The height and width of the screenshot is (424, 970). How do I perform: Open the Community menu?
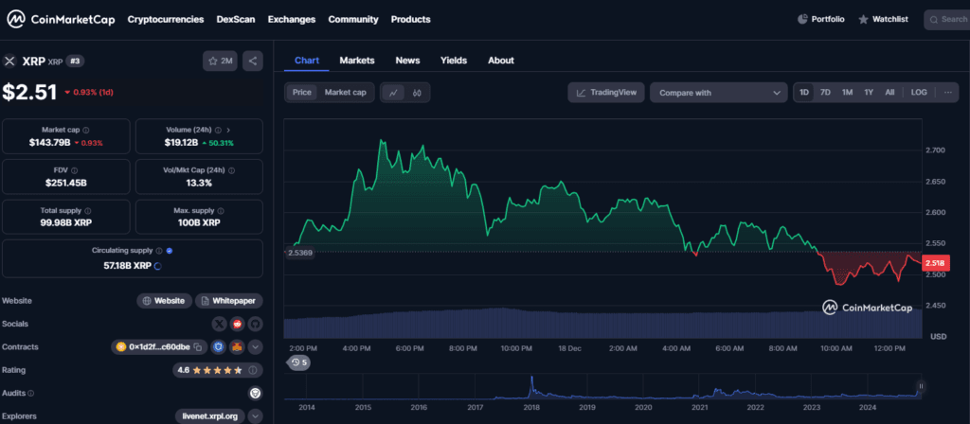(353, 19)
